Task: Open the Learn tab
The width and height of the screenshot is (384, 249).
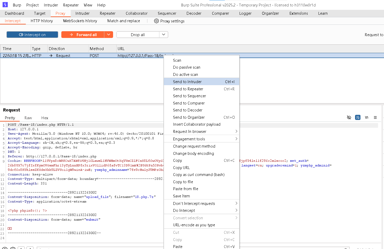Action: 323,13
